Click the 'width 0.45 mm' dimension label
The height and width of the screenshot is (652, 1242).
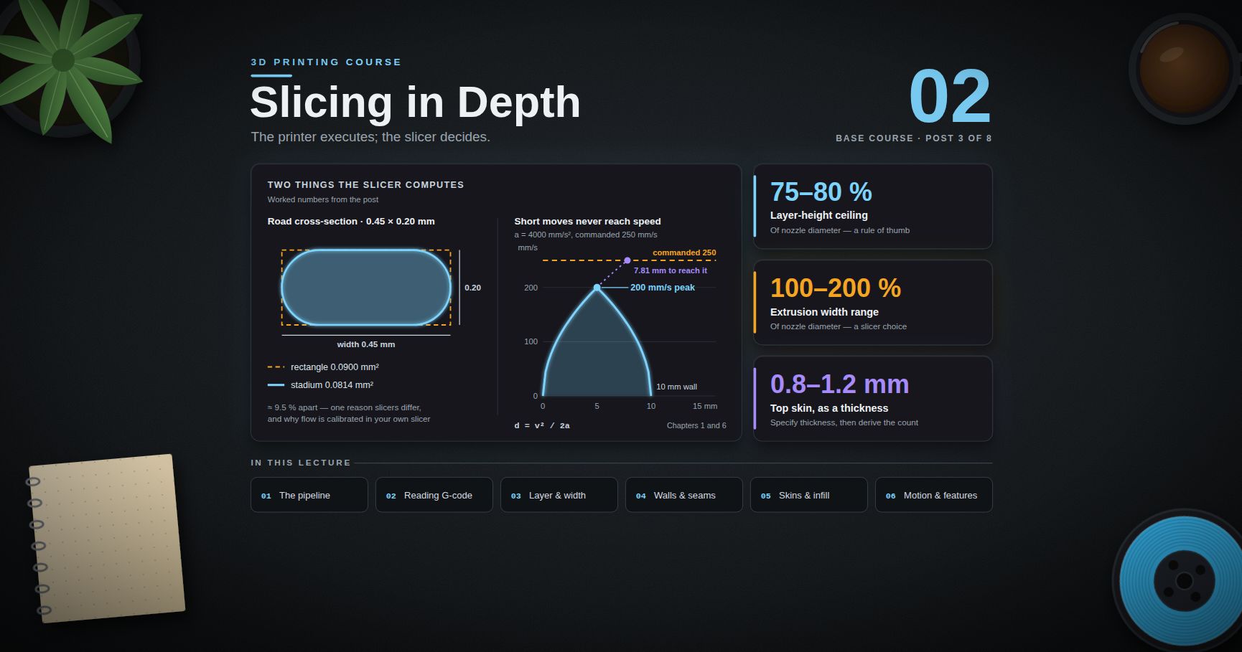(x=366, y=344)
